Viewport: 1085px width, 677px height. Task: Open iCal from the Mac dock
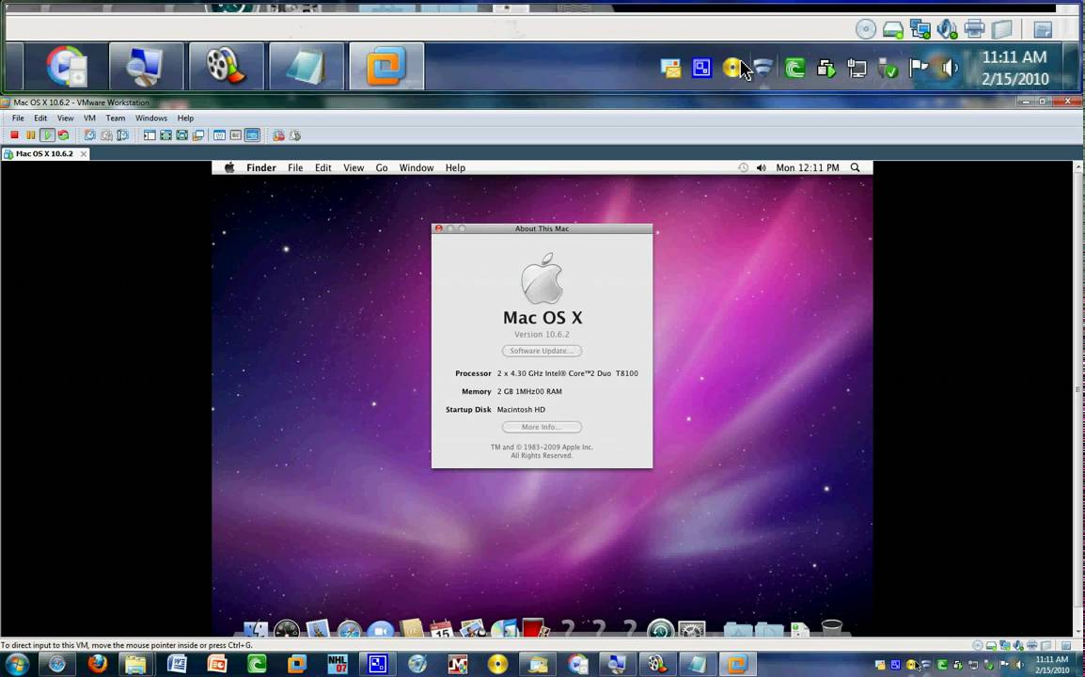click(x=442, y=628)
